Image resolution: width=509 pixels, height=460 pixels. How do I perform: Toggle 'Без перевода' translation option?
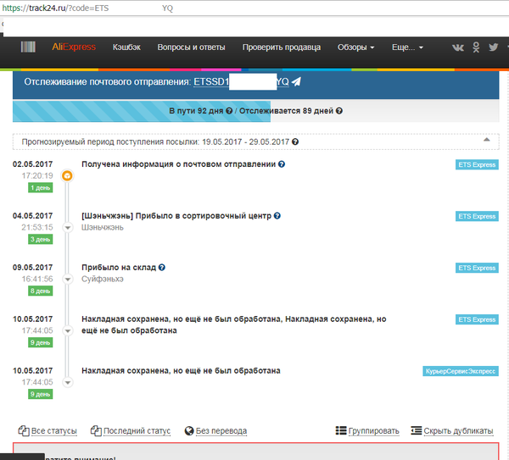click(x=215, y=430)
